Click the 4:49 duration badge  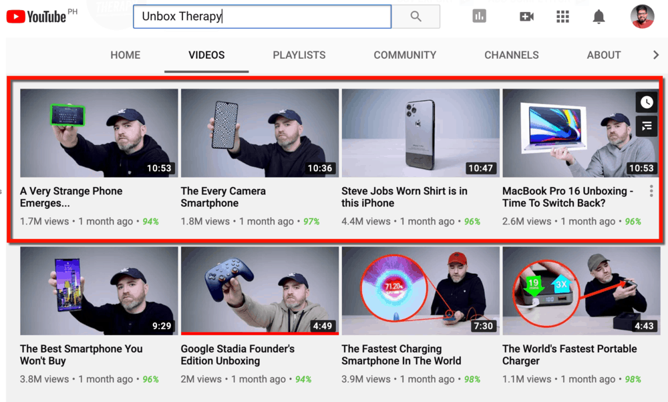[323, 326]
